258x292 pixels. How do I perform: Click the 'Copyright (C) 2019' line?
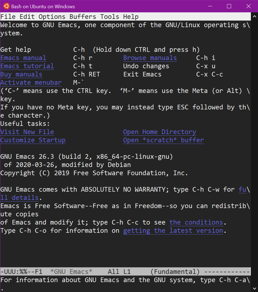tap(94, 173)
